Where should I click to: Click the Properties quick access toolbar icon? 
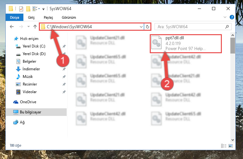coord(21,9)
